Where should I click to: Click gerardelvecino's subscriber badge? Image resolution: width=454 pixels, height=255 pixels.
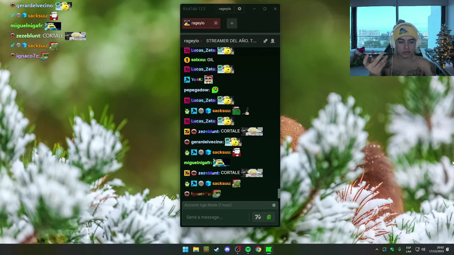[187, 142]
